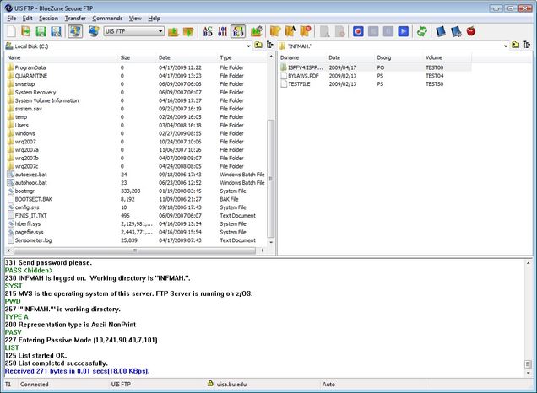The width and height of the screenshot is (537, 393).
Task: Toggle the Auto transfer mode icon
Action: pos(238,31)
